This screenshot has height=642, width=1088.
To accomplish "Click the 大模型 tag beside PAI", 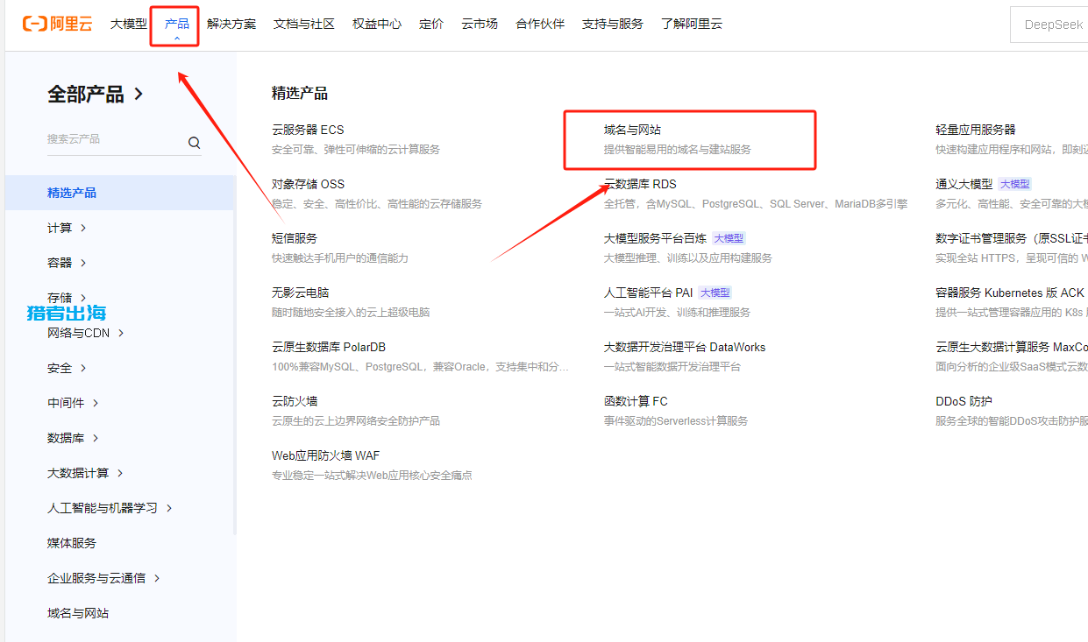I will point(715,293).
